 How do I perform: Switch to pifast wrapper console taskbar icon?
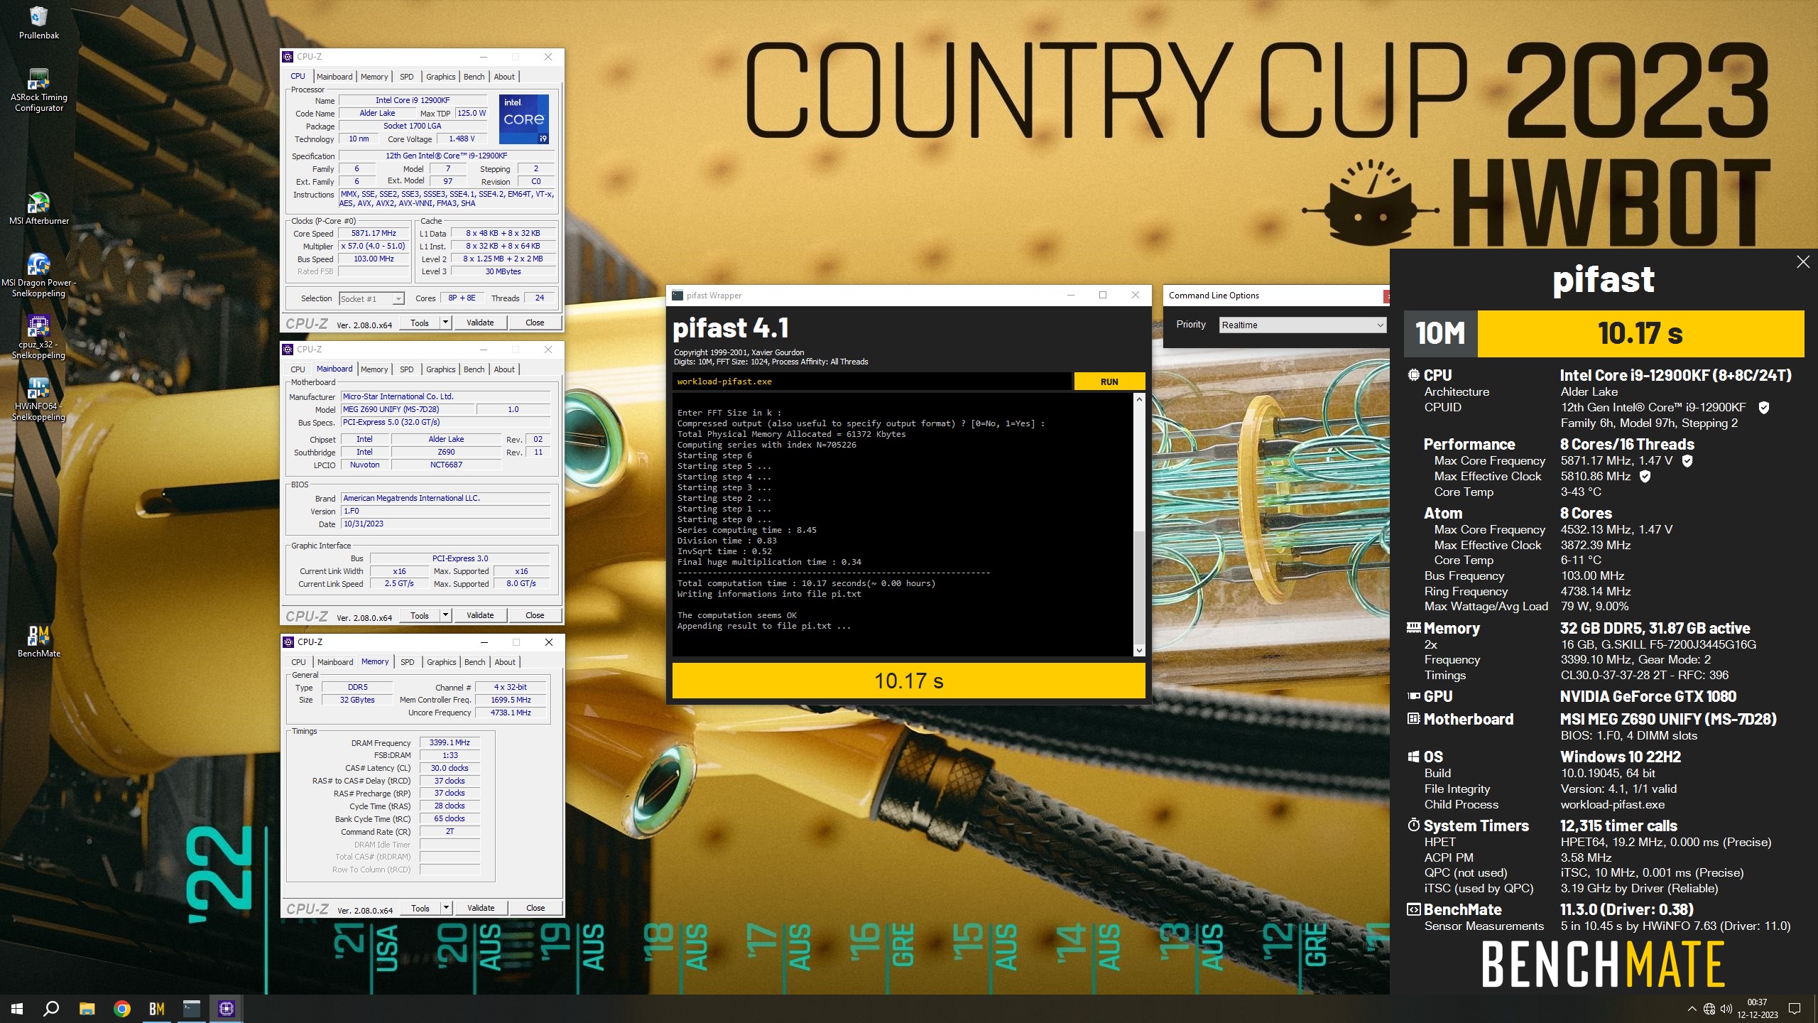coord(192,1008)
